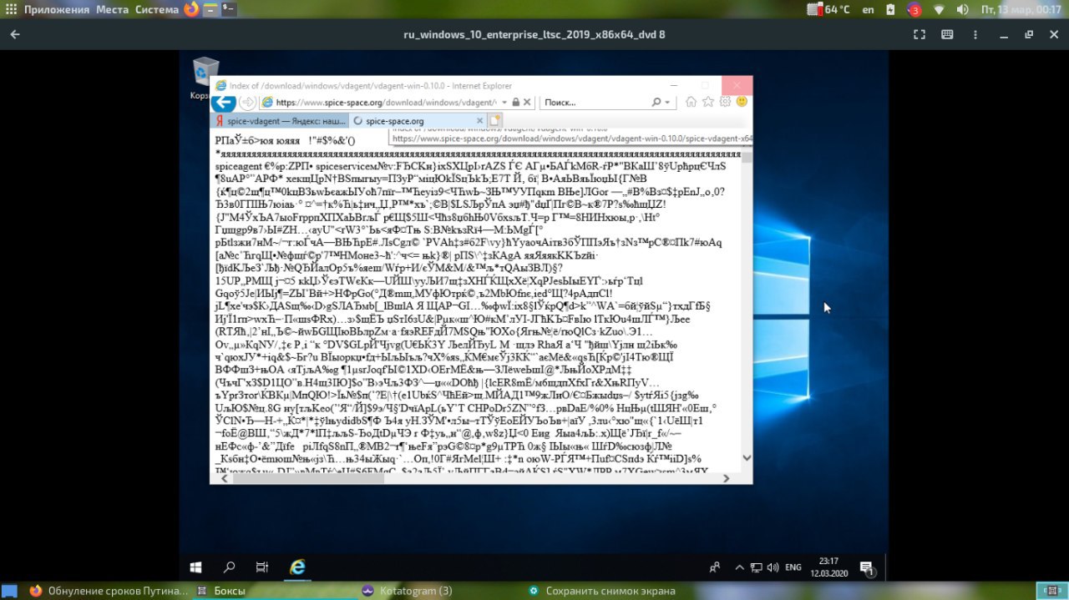Open the Система menu
The height and width of the screenshot is (600, 1069).
point(156,10)
